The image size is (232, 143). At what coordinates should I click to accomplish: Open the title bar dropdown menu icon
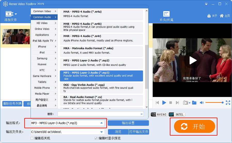[x=206, y=4]
